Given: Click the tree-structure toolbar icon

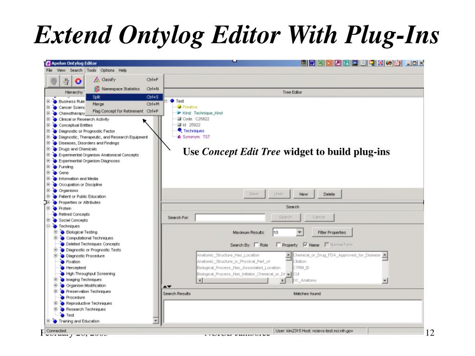Looking at the screenshot, I should point(66,81).
